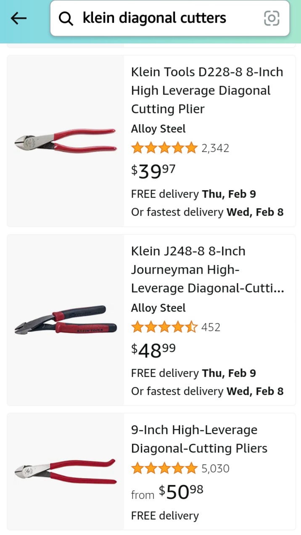Open Klein J248-8 Journeyman plier image
The height and width of the screenshot is (535, 301).
pyautogui.click(x=66, y=320)
